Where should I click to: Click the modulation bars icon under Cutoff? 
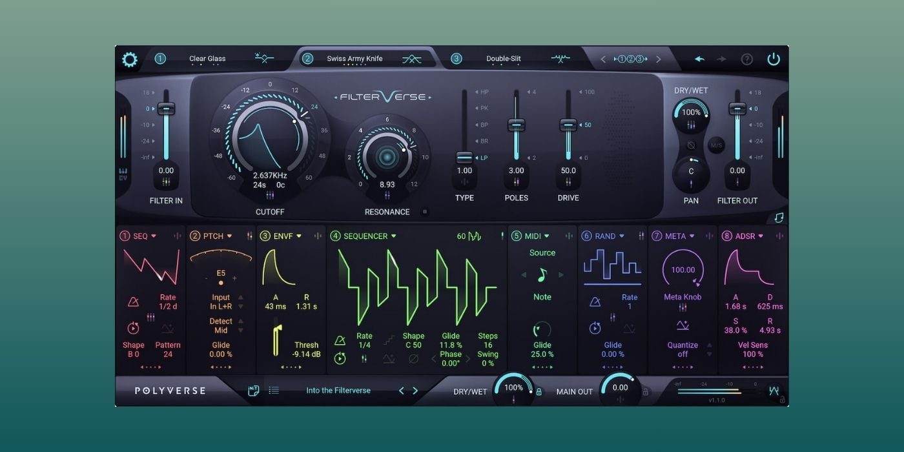point(270,195)
